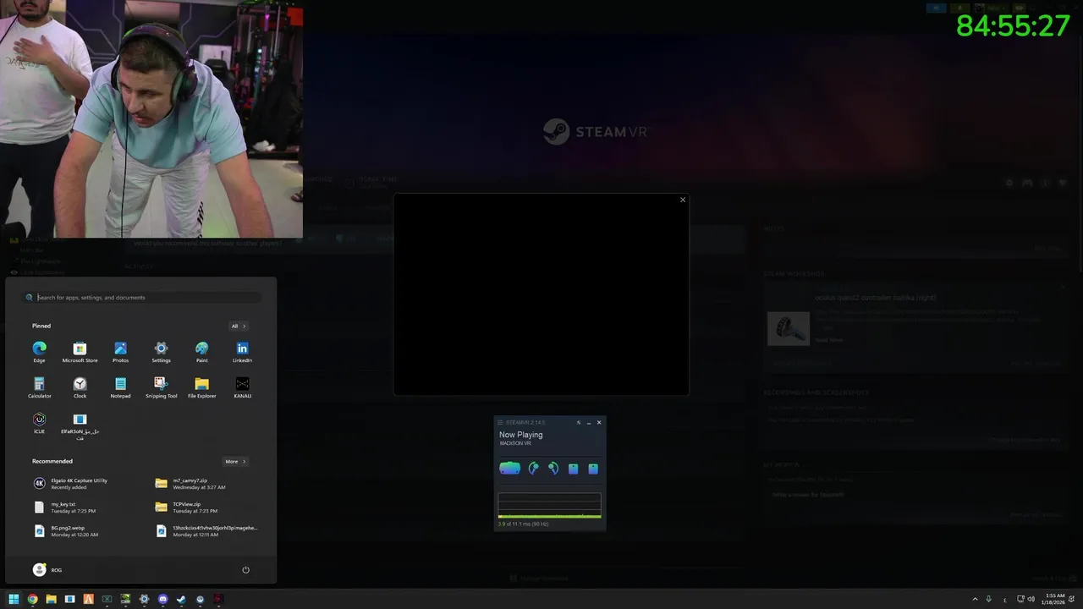This screenshot has width=1083, height=609.
Task: Open recommended BG.png2.webp file
Action: pyautogui.click(x=66, y=530)
